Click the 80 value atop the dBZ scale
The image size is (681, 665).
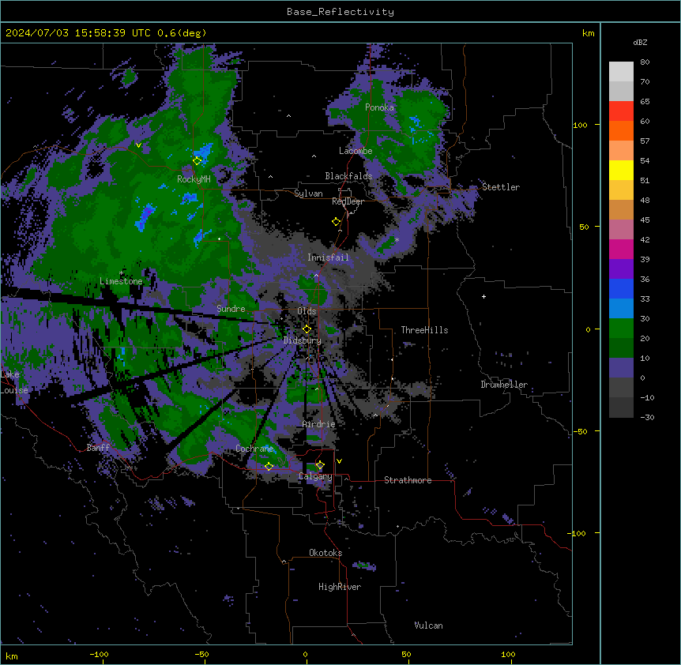645,62
